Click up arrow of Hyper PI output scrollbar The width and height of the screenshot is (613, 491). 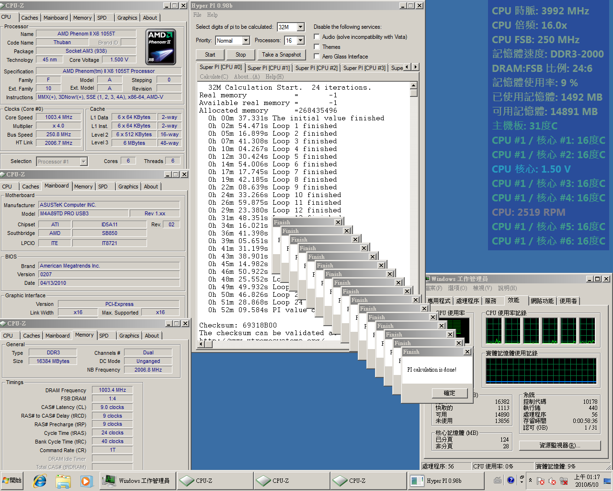pos(414,86)
